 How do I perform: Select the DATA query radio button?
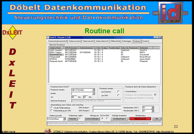[x=102, y=119]
